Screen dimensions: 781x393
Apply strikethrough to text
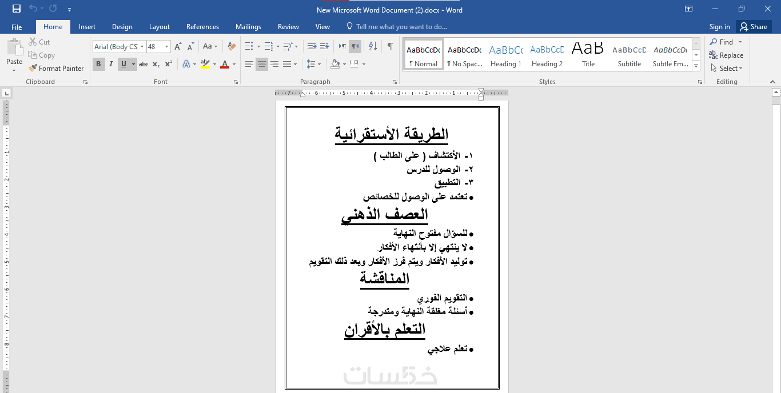coord(144,64)
